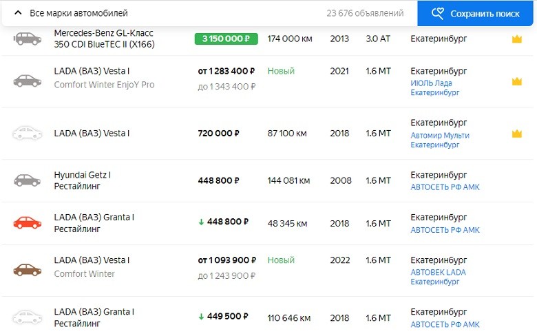The image size is (537, 336).
Task: Open dealer link Автомир Мульти Екатеринбург
Action: click(x=439, y=140)
